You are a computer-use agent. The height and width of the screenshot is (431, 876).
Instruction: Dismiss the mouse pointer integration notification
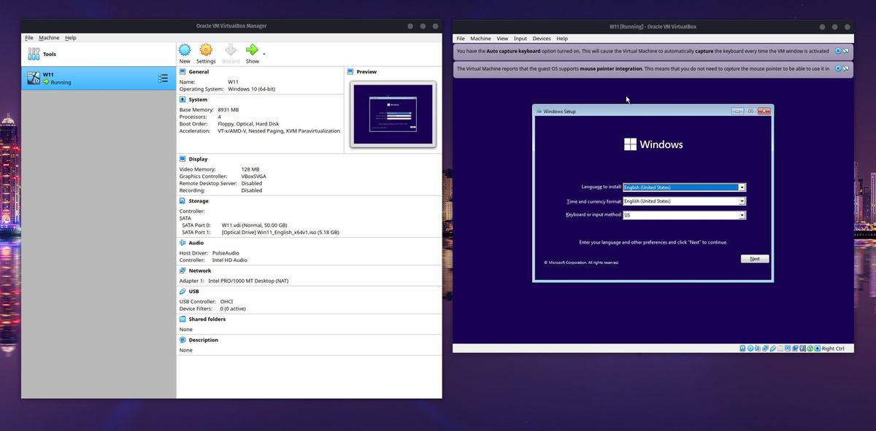coord(838,69)
